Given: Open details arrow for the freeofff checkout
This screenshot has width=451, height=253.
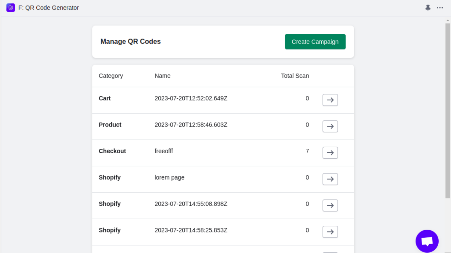Looking at the screenshot, I should (x=330, y=153).
